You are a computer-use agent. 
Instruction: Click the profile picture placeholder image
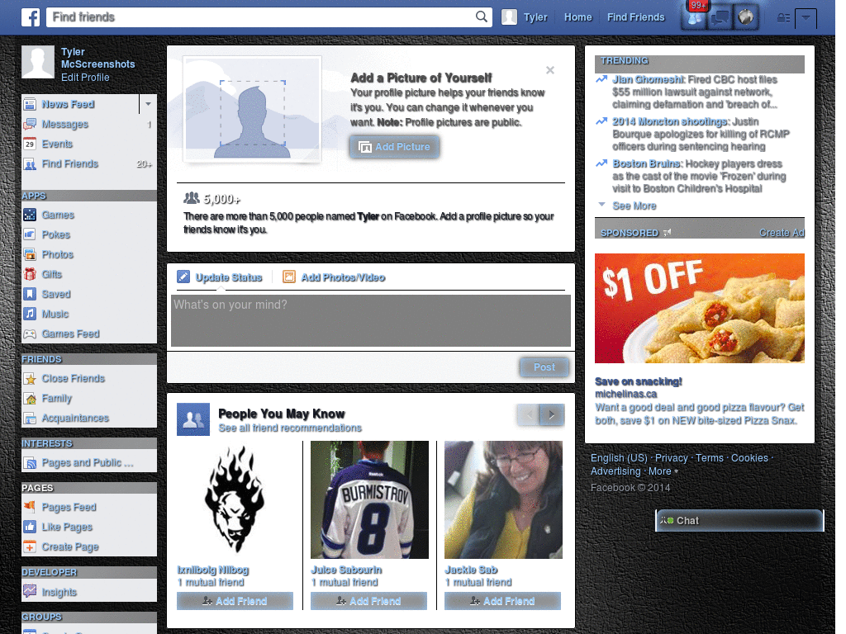(x=253, y=110)
